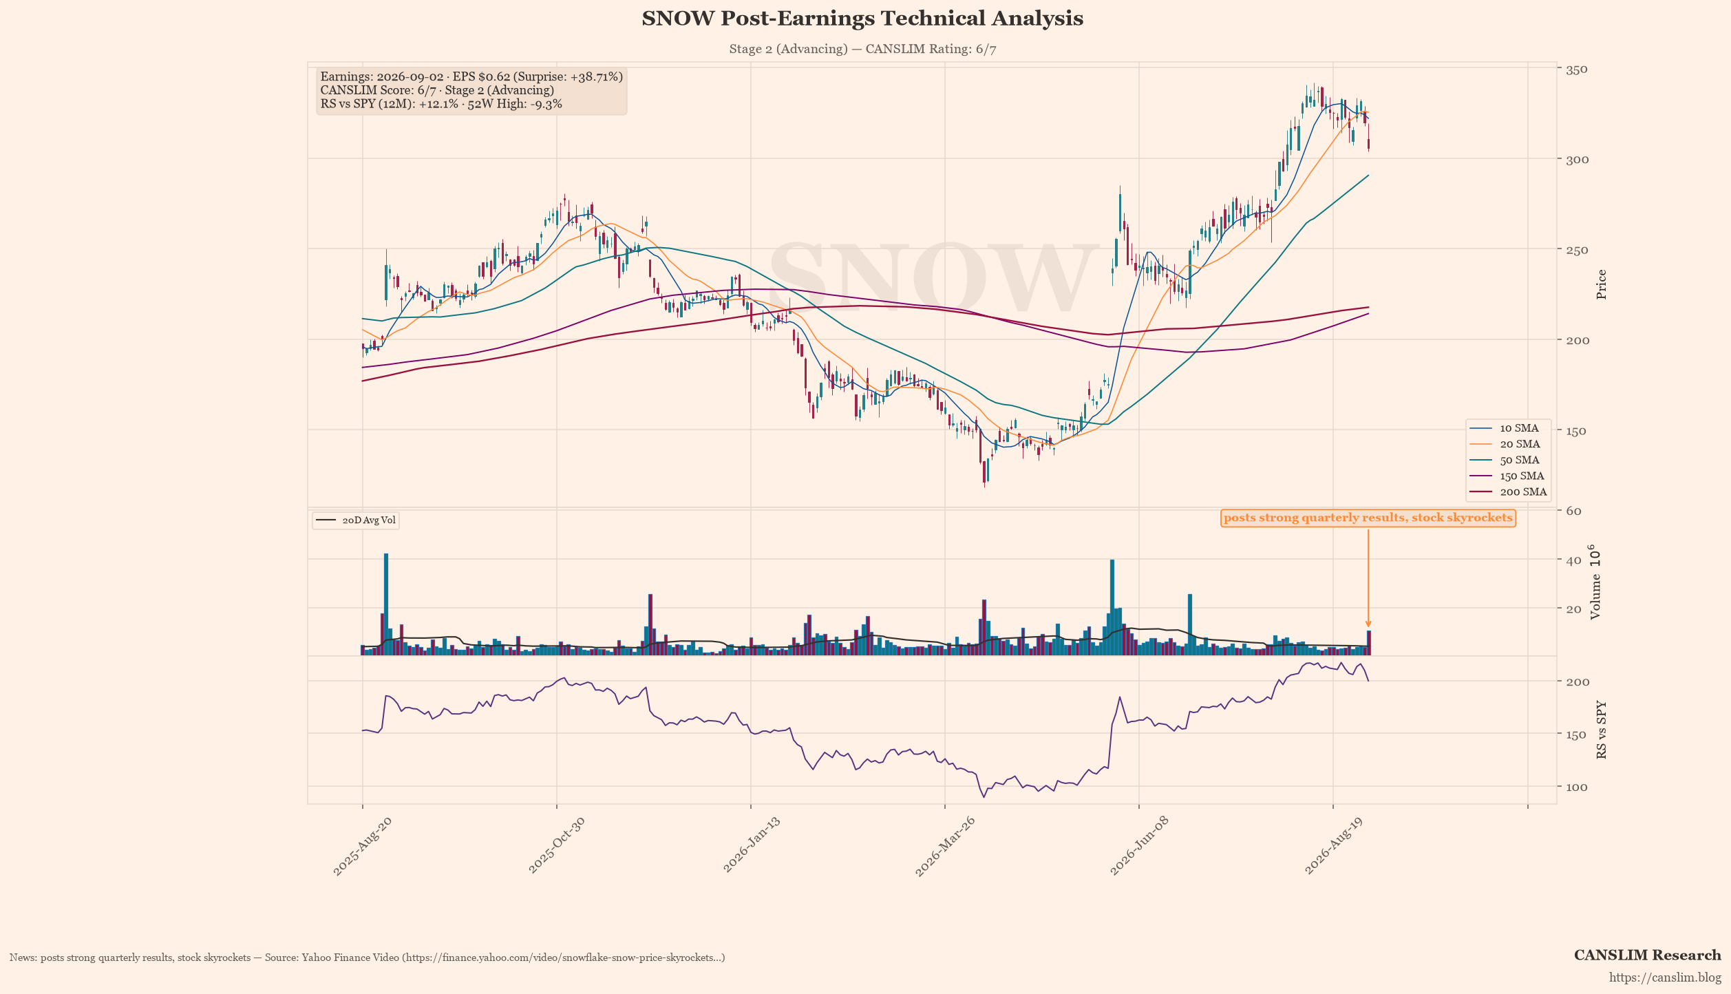1731x994 pixels.
Task: Click the 10 SMA blue line swatch
Action: (1480, 428)
